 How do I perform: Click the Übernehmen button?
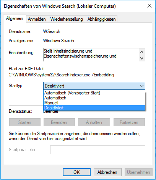138,172
